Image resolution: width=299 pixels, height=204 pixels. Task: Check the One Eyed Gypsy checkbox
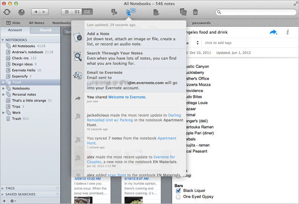tap(178, 197)
